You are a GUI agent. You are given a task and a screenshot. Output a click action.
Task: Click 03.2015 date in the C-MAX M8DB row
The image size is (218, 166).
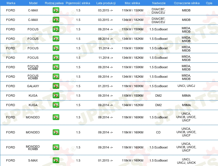105,10
